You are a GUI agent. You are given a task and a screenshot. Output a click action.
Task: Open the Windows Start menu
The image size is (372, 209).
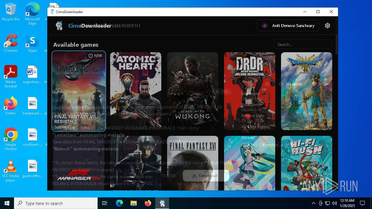(7, 203)
